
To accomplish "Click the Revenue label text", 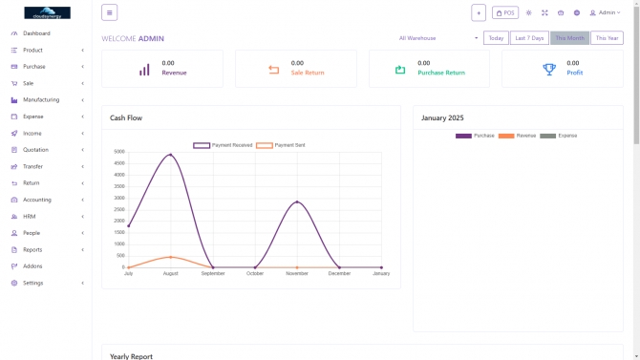I will pos(174,73).
